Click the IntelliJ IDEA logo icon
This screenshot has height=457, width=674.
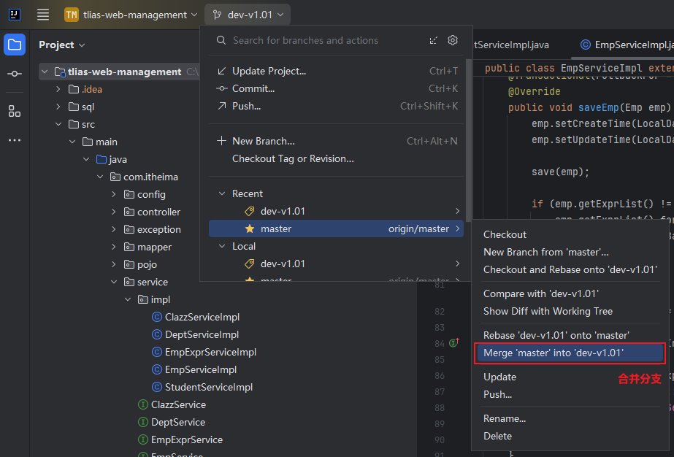pyautogui.click(x=14, y=15)
